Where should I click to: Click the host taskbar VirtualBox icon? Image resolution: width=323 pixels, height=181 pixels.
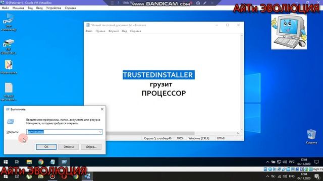click(87, 176)
